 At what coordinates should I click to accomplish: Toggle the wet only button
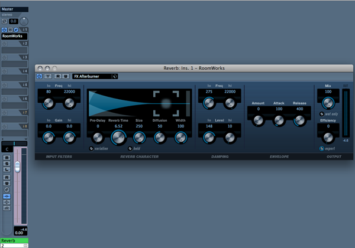tap(321, 114)
